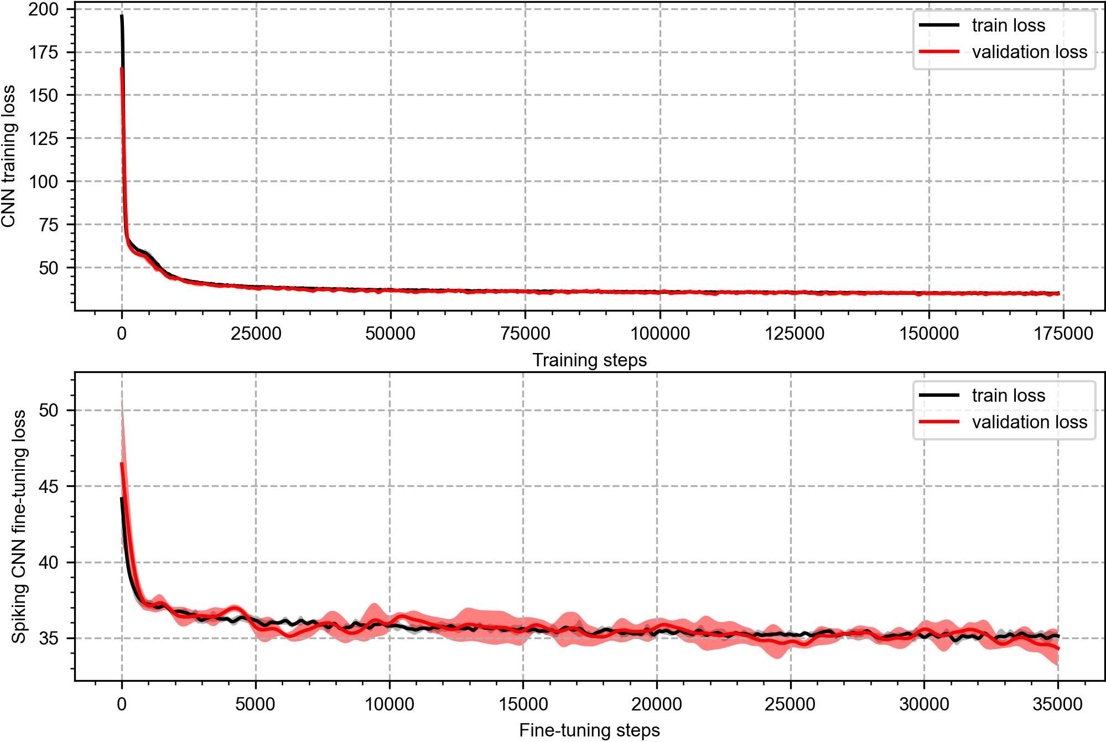Click 'validation loss' text in top legend
1106x742 pixels.
[x=1029, y=52]
